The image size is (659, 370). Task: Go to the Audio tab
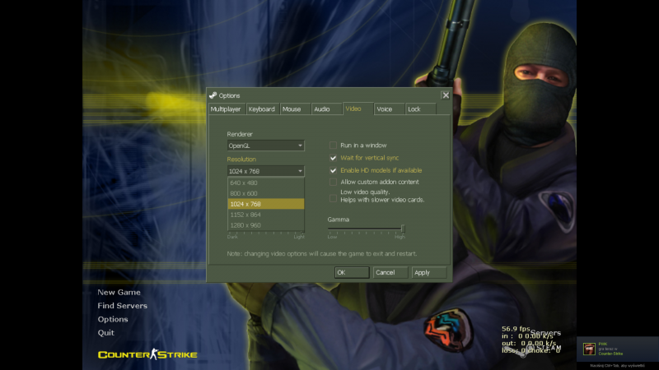point(322,109)
